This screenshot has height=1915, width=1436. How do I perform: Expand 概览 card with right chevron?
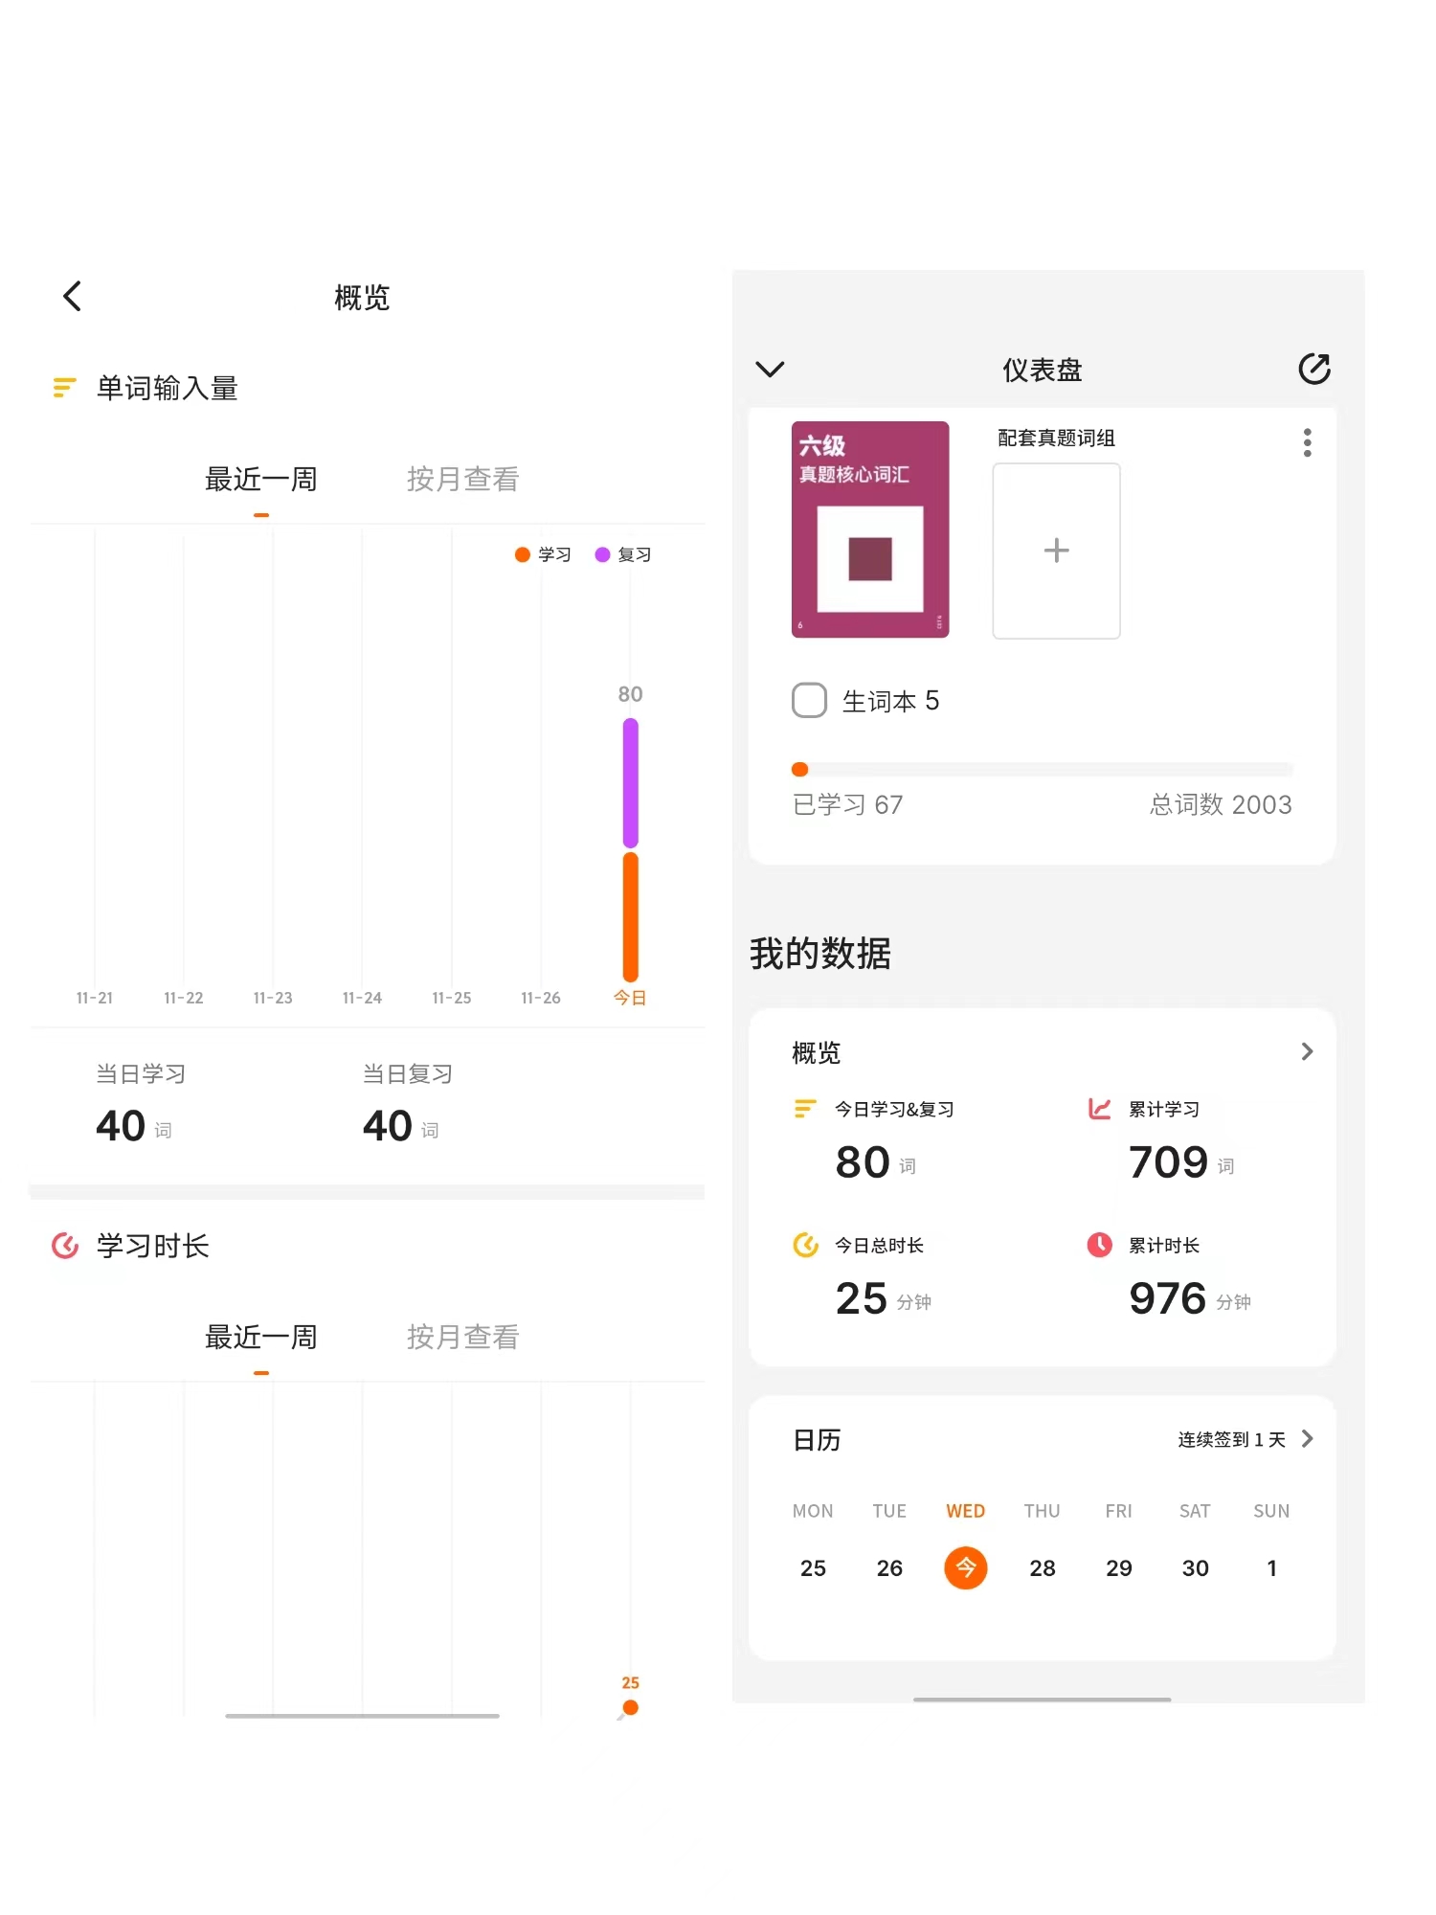(1307, 1051)
